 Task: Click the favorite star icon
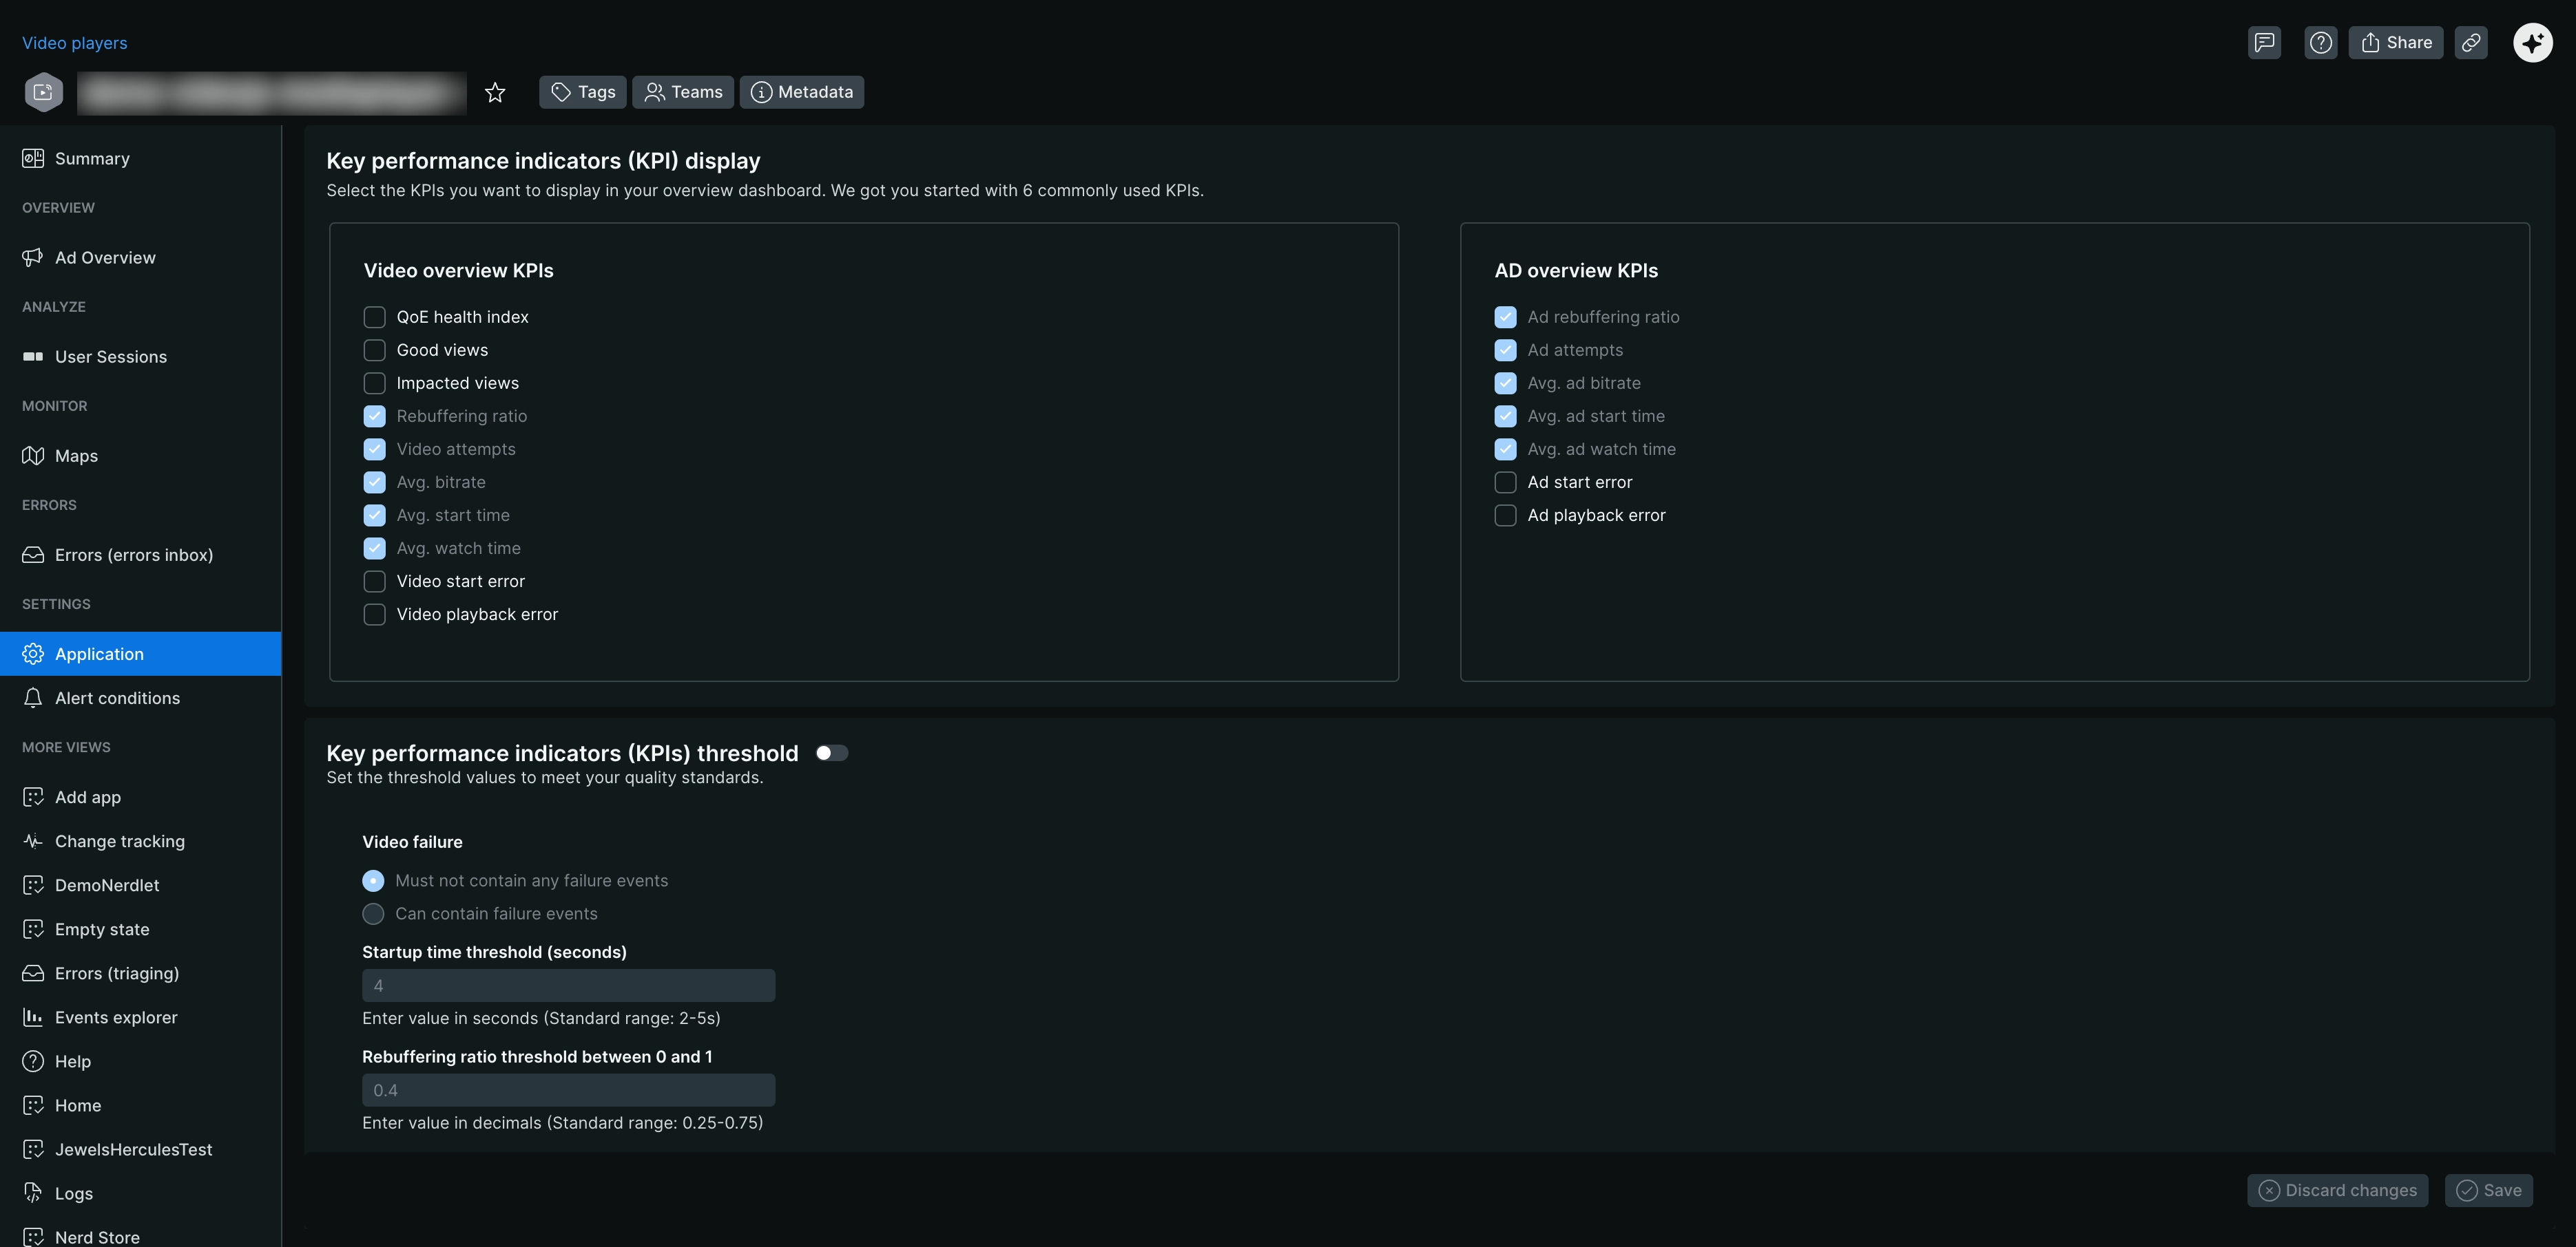click(x=495, y=93)
